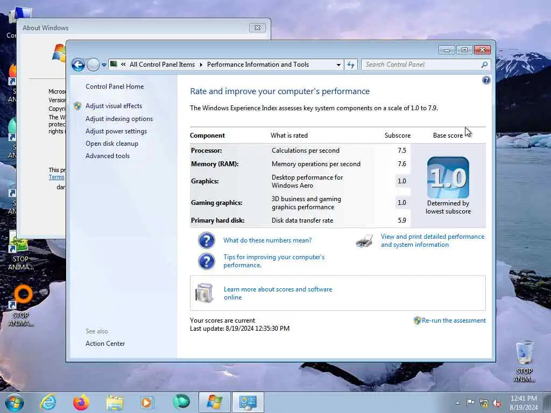
Task: Click the taskbar clock showing 12:41 PM
Action: pos(524,403)
